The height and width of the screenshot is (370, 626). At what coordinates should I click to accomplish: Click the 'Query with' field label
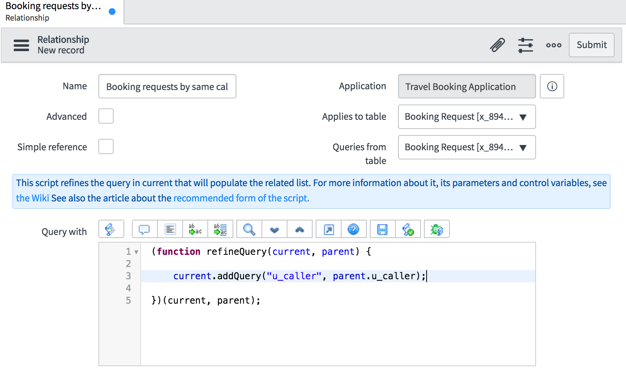(x=64, y=232)
